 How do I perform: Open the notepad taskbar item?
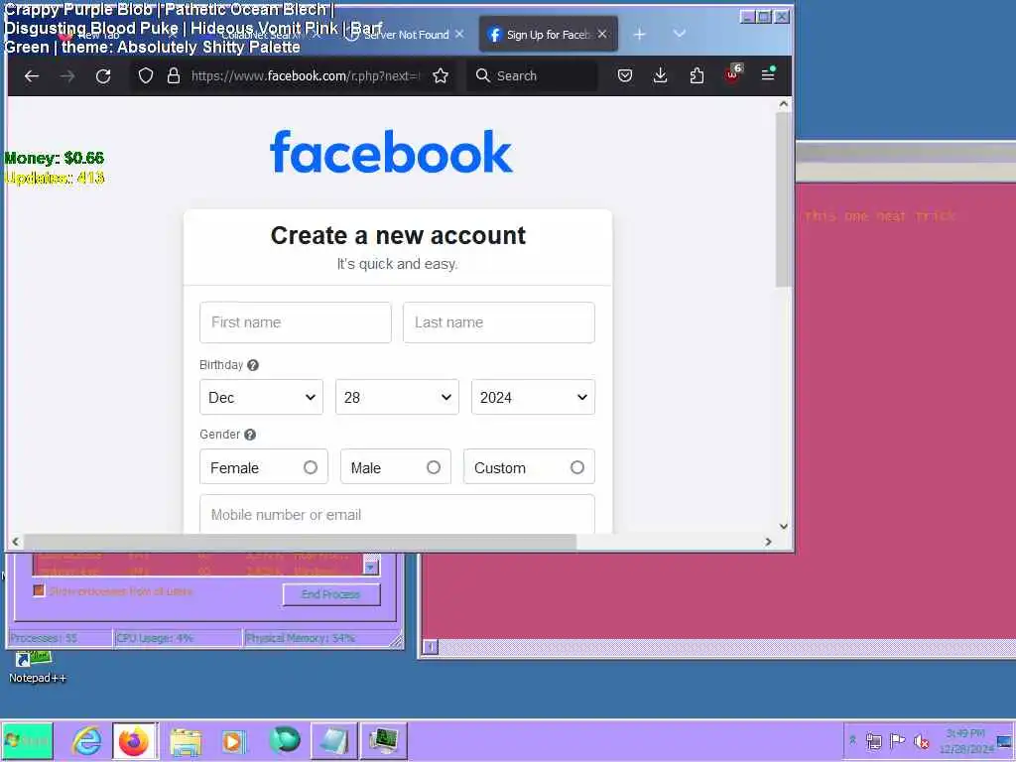[333, 740]
